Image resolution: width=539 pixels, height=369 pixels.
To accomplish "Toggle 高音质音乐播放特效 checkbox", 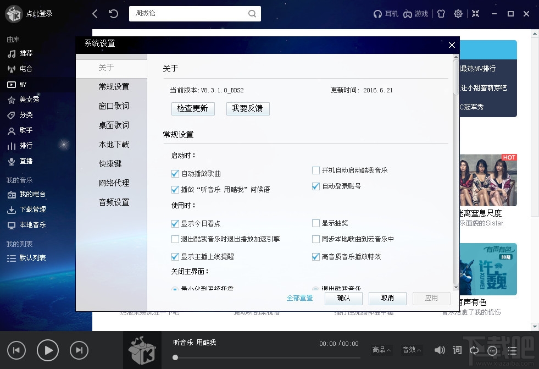I will pos(315,257).
